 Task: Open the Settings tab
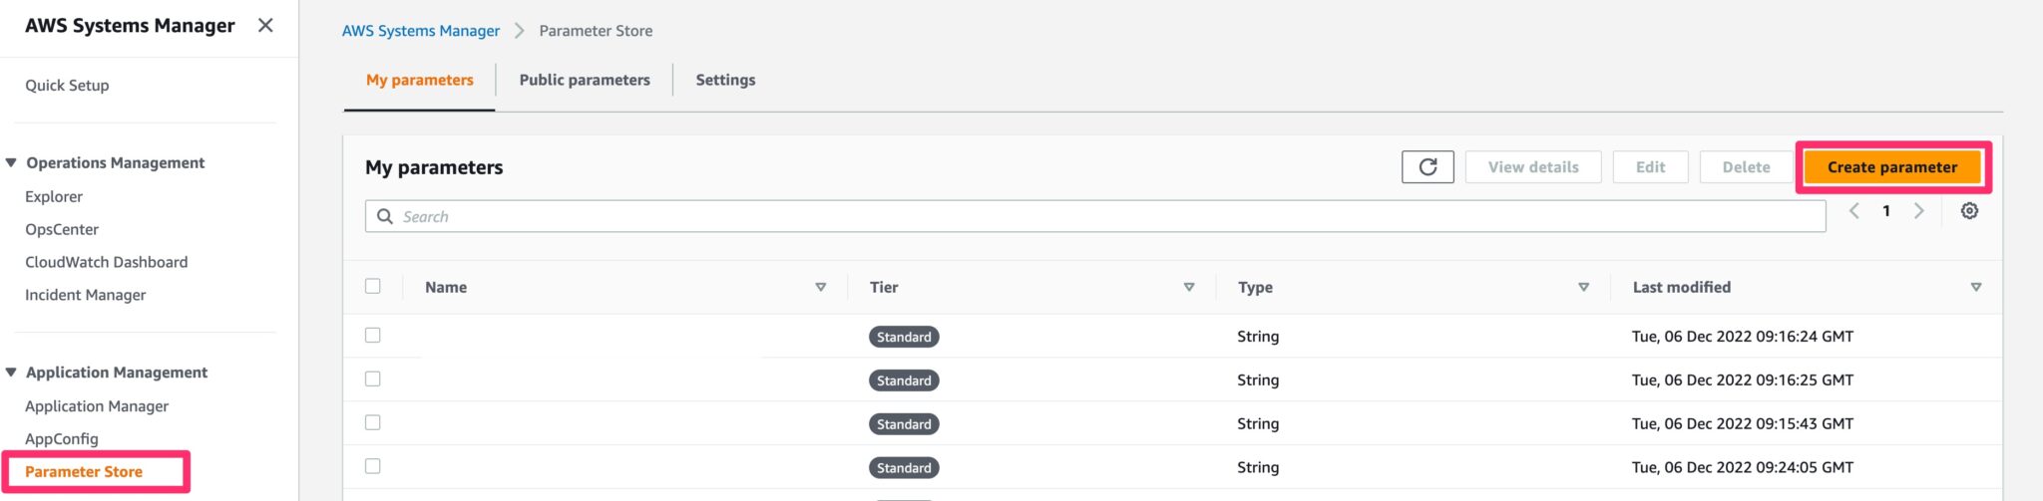click(x=725, y=80)
